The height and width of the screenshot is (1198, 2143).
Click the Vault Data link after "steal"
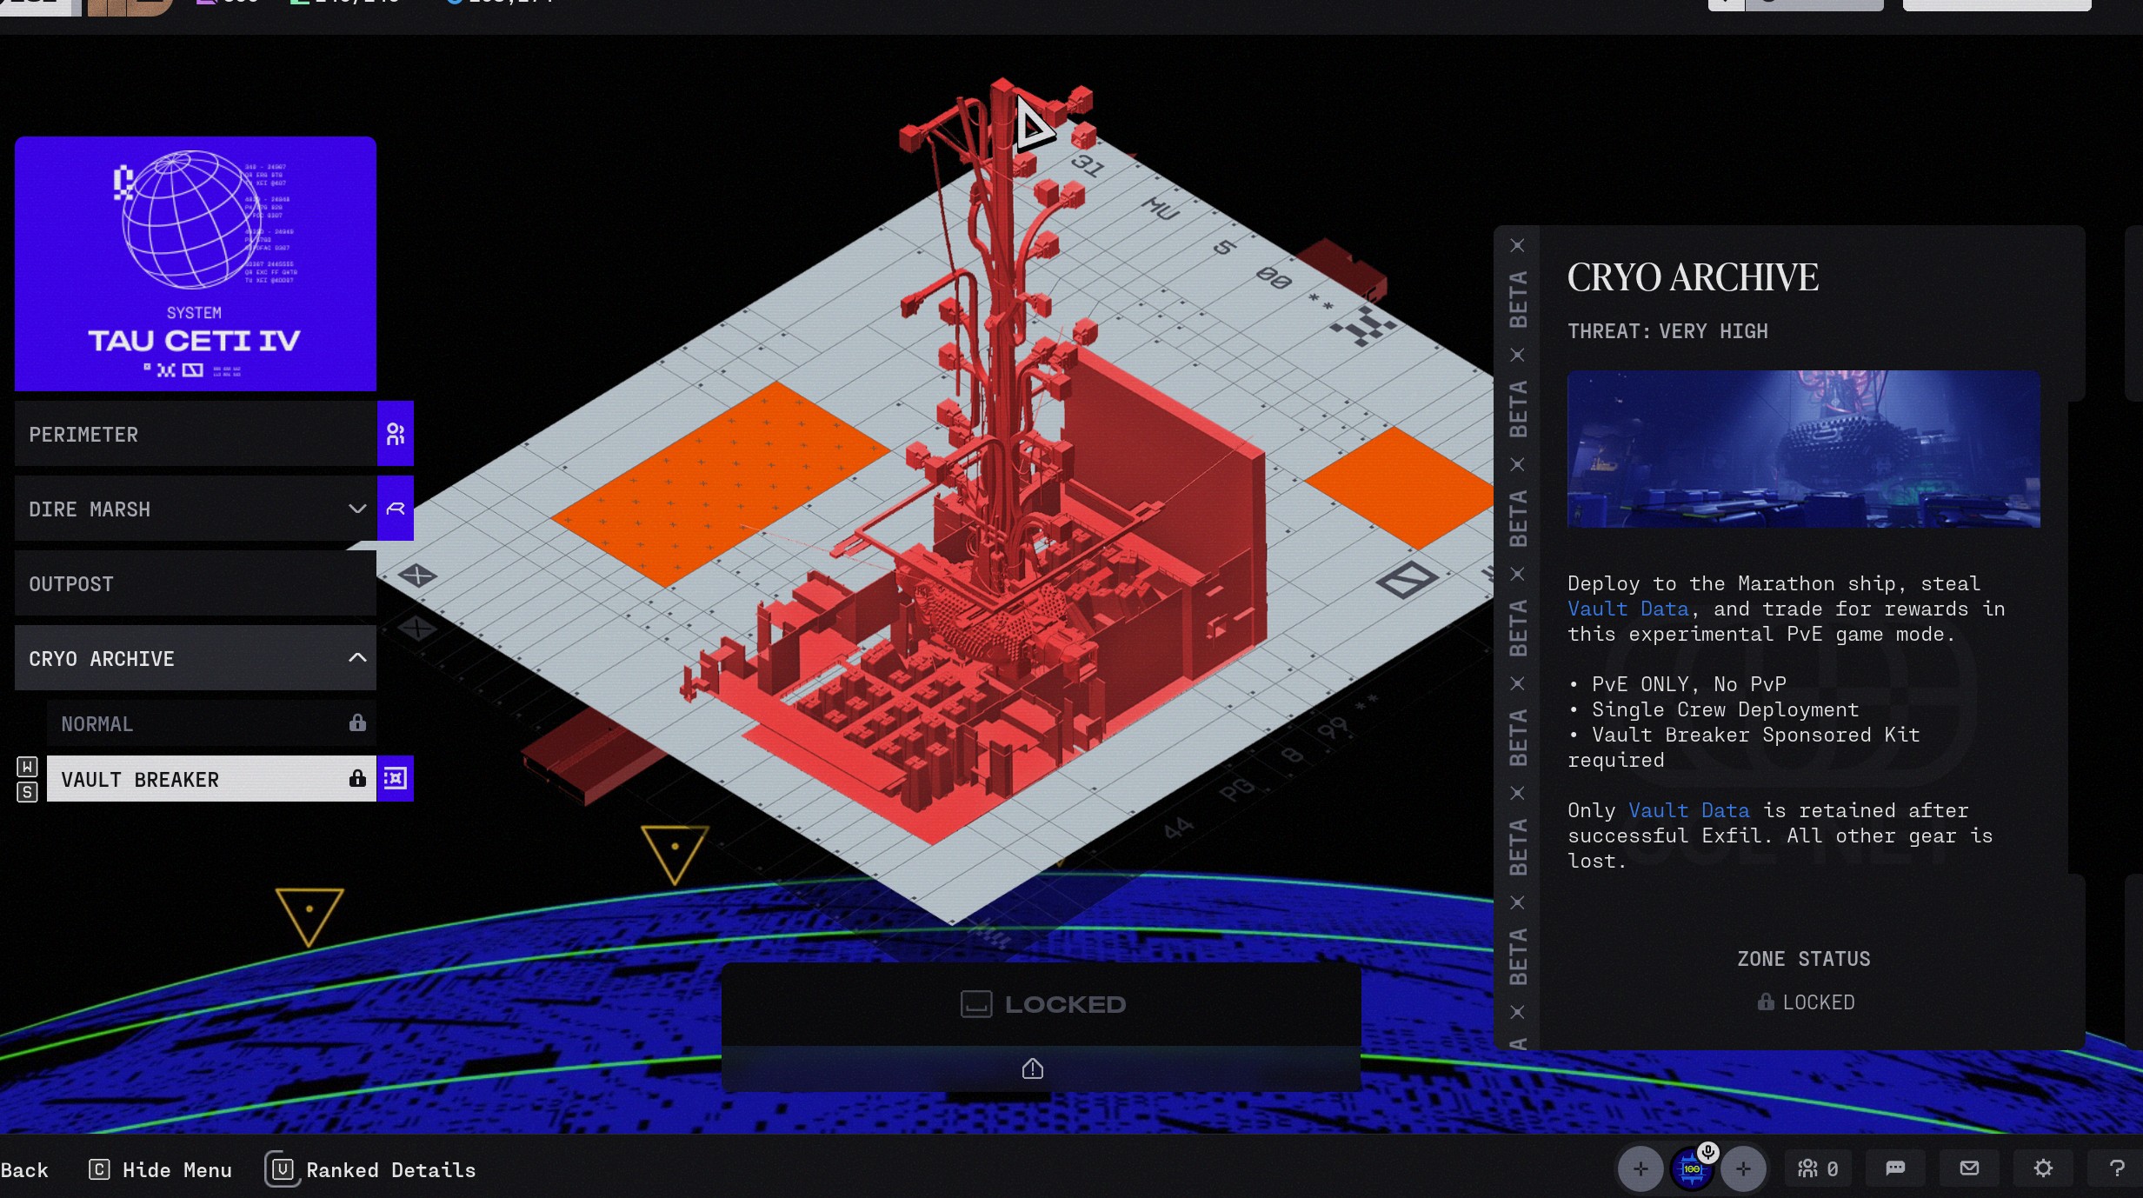pyautogui.click(x=1628, y=609)
